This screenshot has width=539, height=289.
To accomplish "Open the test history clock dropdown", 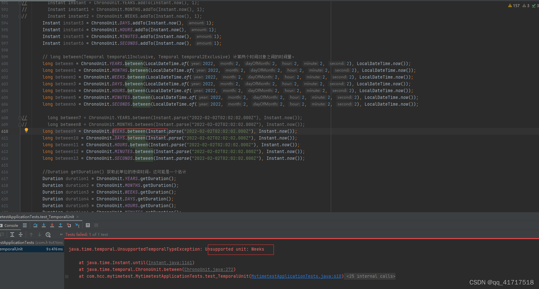I will [48, 235].
